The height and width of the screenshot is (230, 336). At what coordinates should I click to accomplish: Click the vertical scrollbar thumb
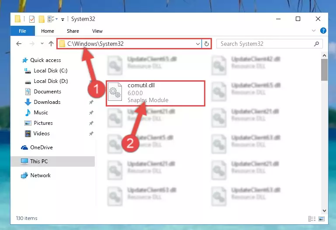(325, 70)
